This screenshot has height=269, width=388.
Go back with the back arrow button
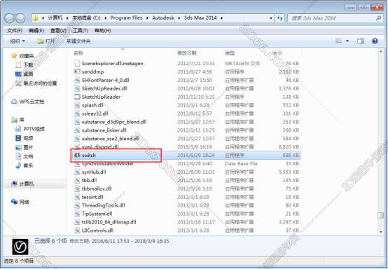click(x=9, y=18)
